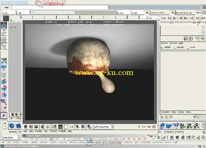Select the Soft Modification tool in toolbox
Screen dimensions: 206x148
(x=4, y=68)
